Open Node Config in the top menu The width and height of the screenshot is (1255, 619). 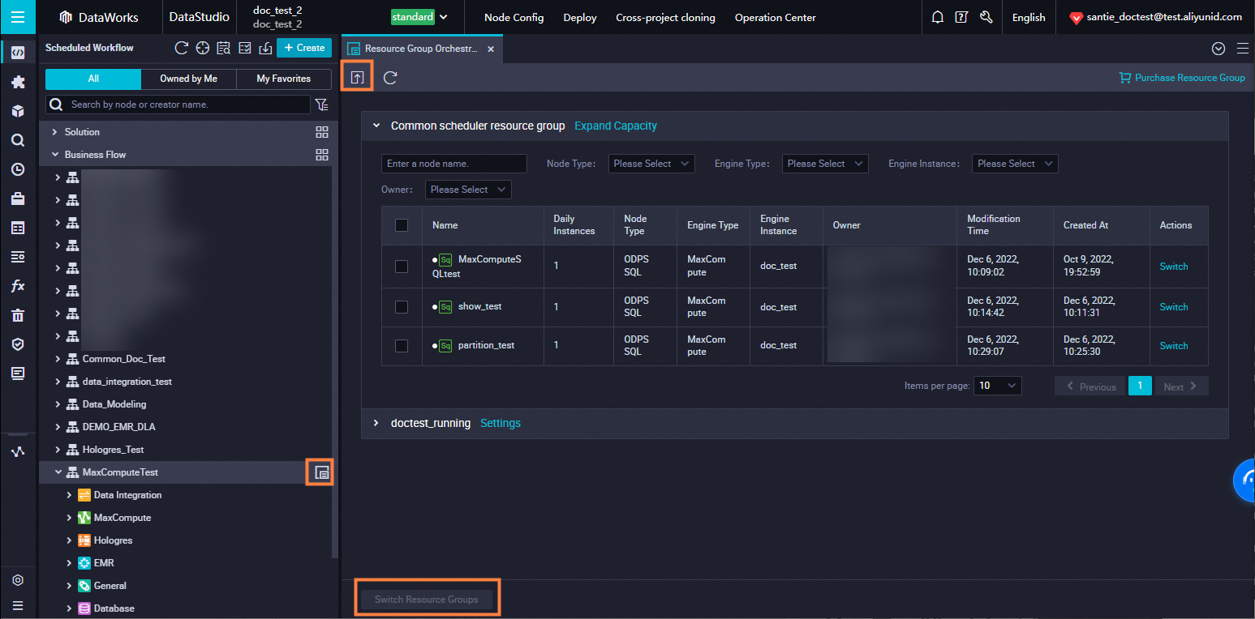(x=514, y=17)
